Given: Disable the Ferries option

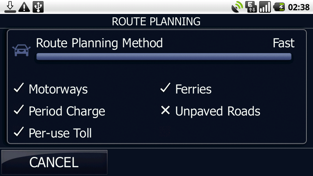Looking at the screenshot, I should [x=186, y=89].
